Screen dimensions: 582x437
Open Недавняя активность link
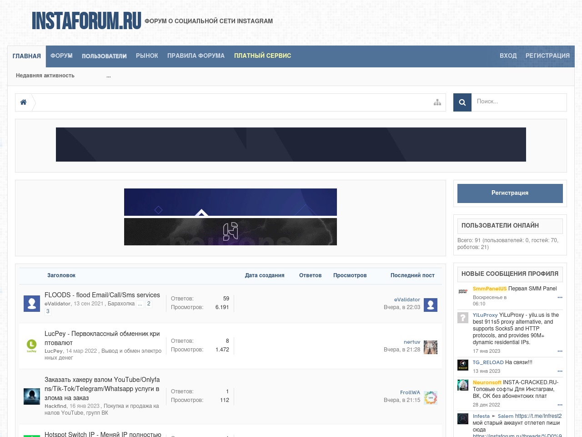coord(45,76)
